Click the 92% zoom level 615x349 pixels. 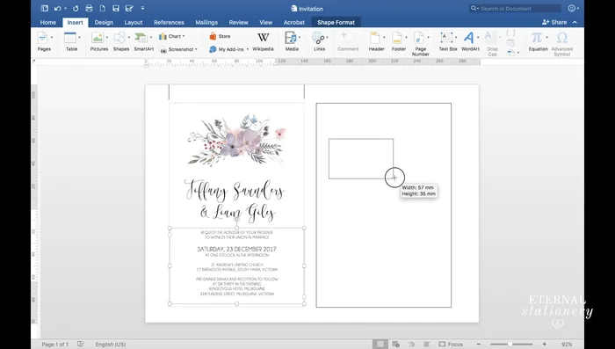(567, 345)
